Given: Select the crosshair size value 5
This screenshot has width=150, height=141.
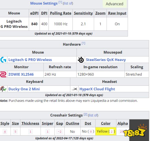Looking at the screenshot, I should [x=15, y=132].
